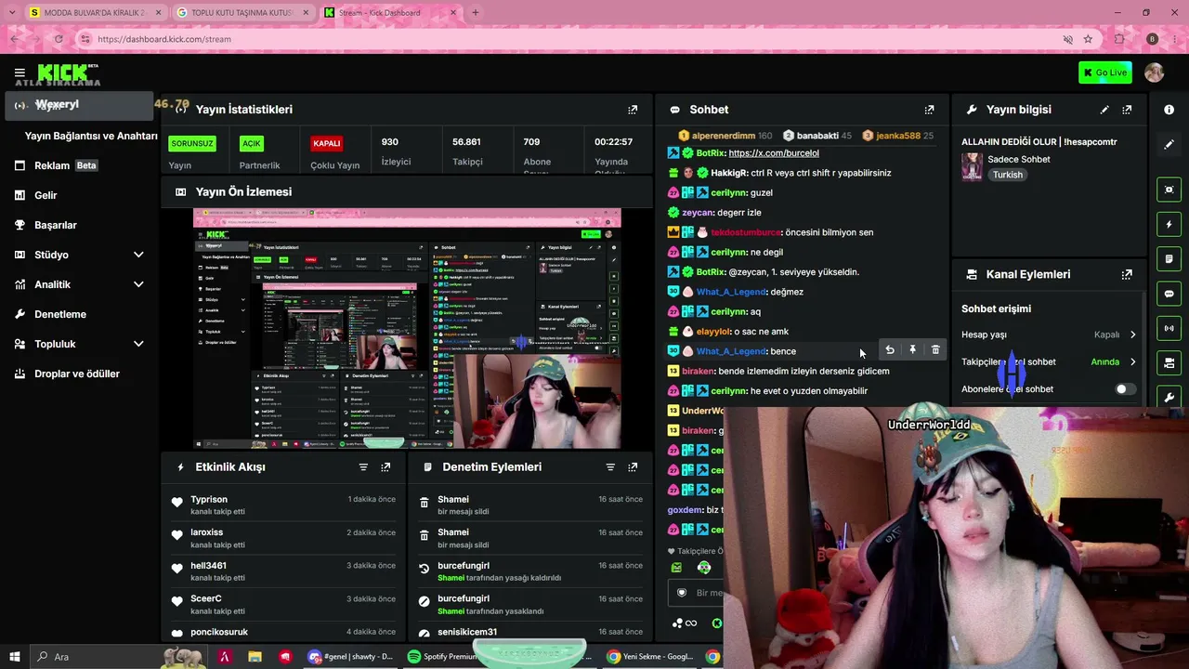The image size is (1189, 669).
Task: Open Discord #genel window from taskbar
Action: coord(349,657)
